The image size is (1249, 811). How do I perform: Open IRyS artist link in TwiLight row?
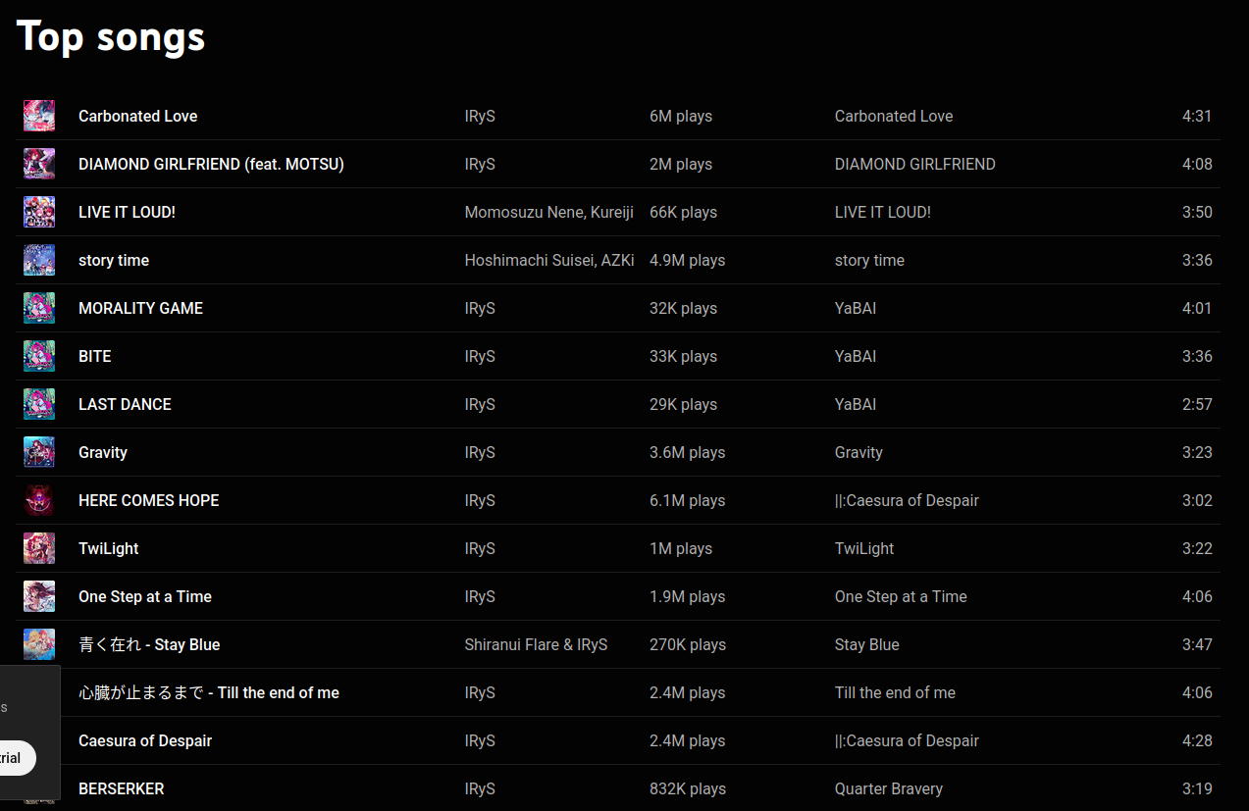pos(480,548)
